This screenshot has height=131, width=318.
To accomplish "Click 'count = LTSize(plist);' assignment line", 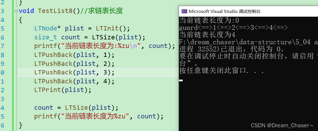I will 76,108.
